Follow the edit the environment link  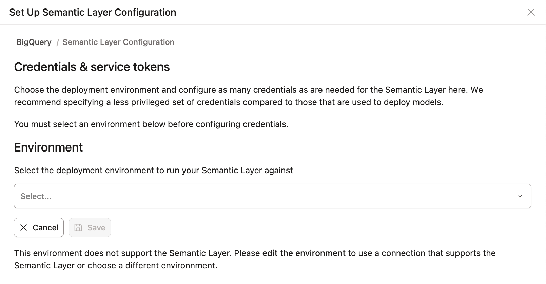tap(304, 253)
